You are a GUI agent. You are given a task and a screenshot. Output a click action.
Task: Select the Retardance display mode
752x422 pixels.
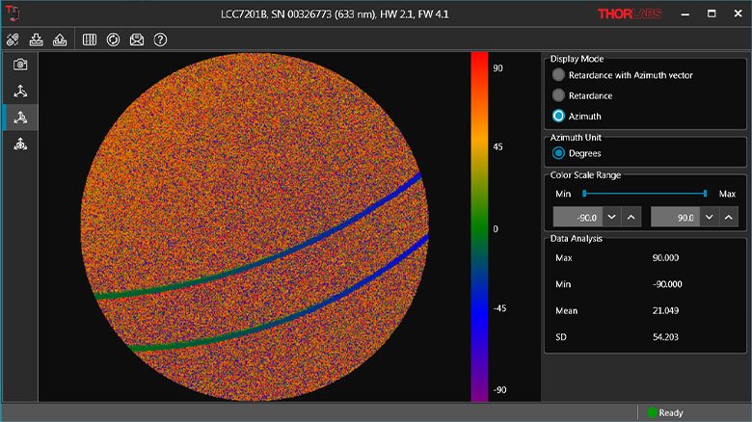[x=558, y=95]
